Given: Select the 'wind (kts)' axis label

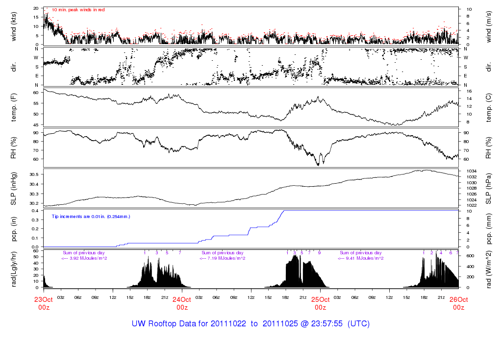Looking at the screenshot, I should [x=13, y=26].
